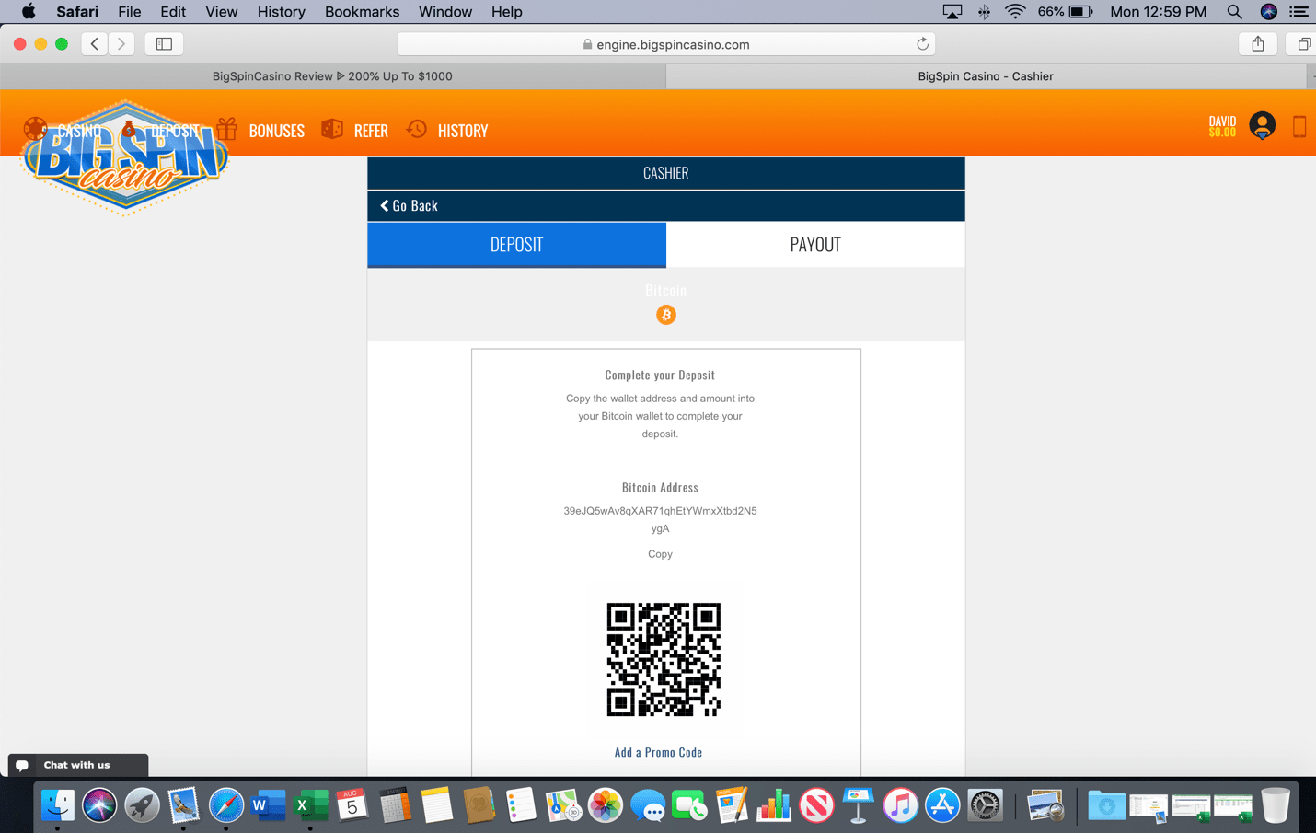Open the History clock icon

[x=417, y=129]
